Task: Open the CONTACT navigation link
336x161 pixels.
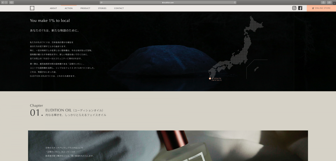Action: coord(119,8)
